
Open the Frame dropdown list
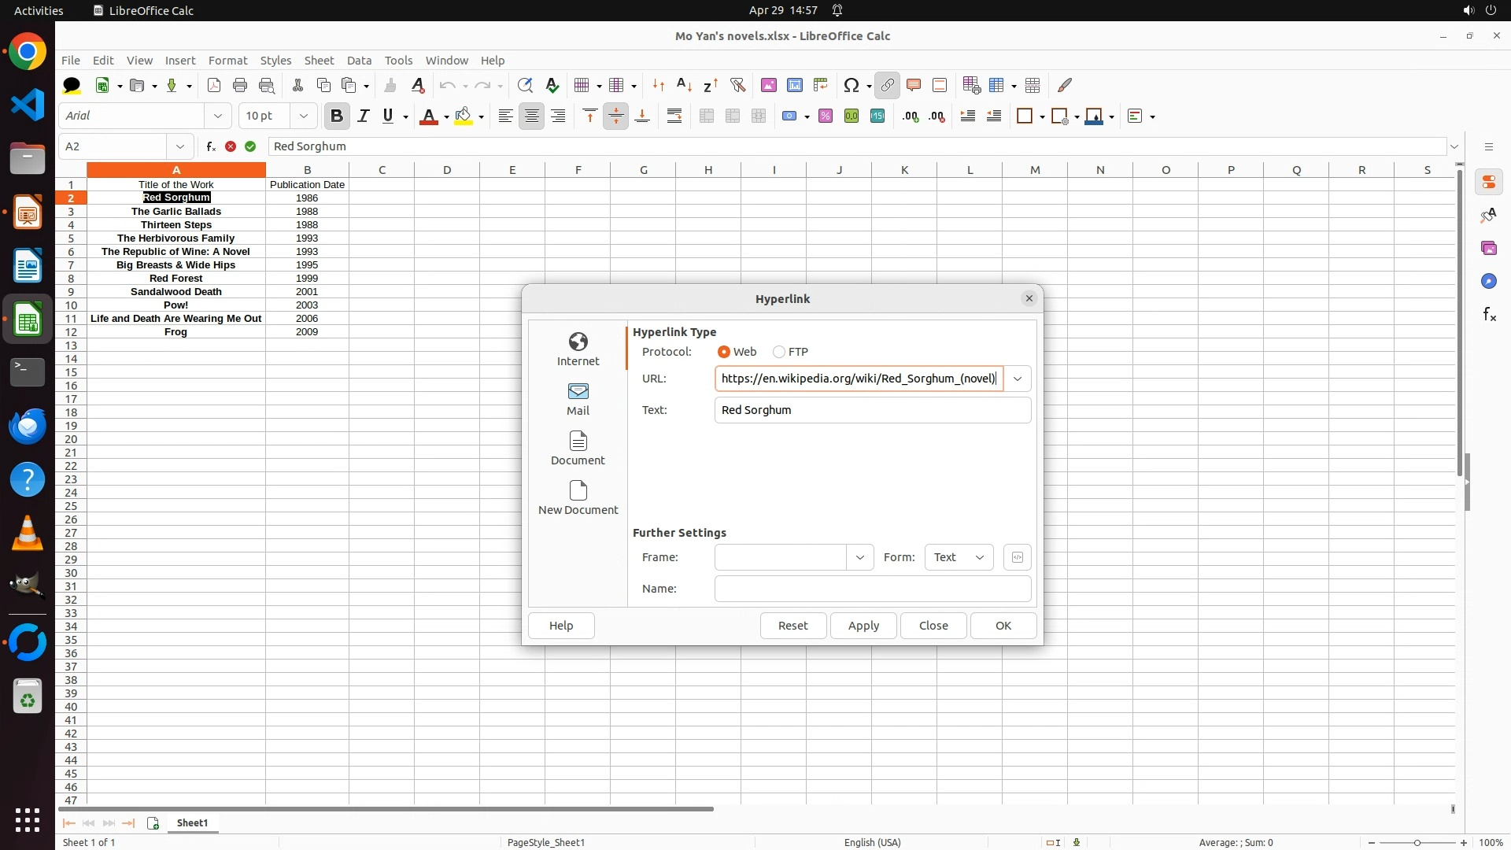coord(859,557)
